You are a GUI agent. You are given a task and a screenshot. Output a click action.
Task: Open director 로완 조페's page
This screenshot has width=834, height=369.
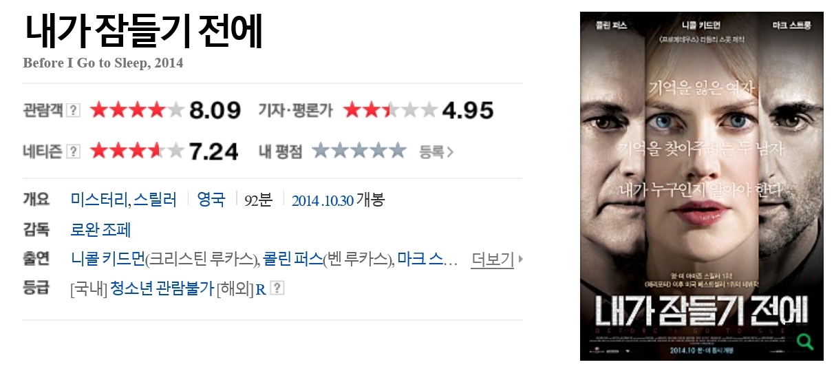coord(100,229)
